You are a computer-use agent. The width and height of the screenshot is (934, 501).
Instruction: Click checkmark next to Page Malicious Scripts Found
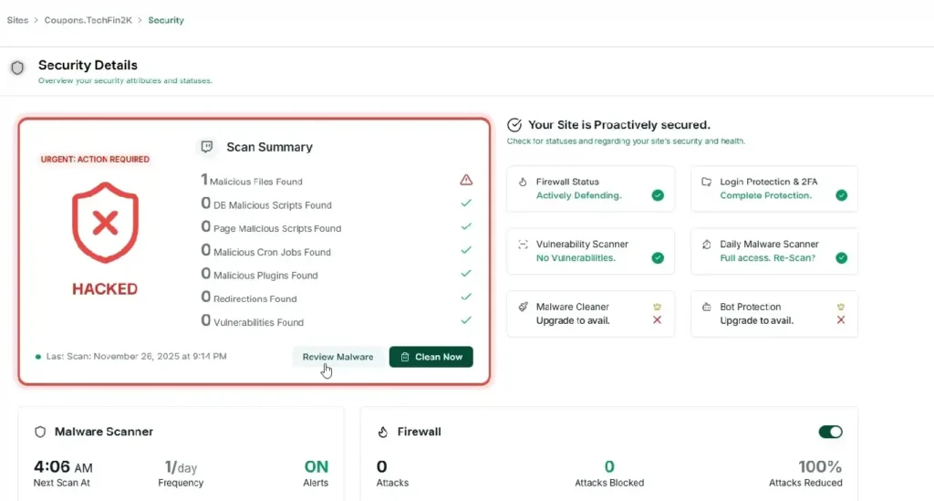[x=466, y=226]
